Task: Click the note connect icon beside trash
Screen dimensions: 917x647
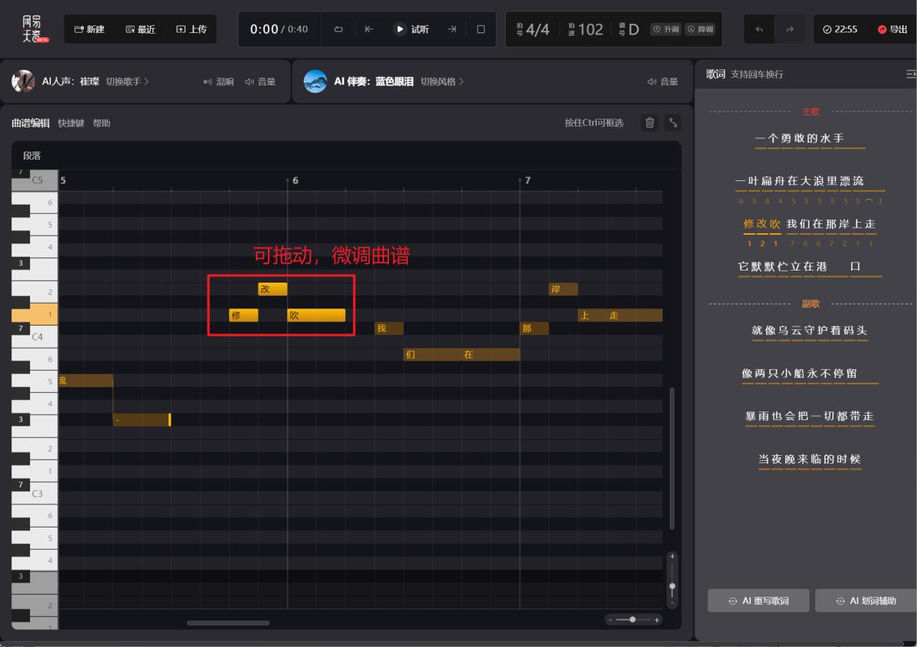Action: click(673, 123)
